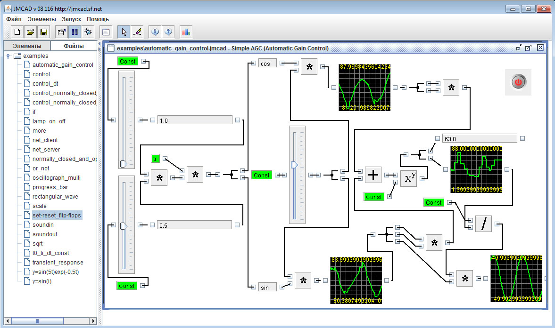Image resolution: width=555 pixels, height=328 pixels.
Task: Open the bar chart toolbar icon
Action: [186, 32]
